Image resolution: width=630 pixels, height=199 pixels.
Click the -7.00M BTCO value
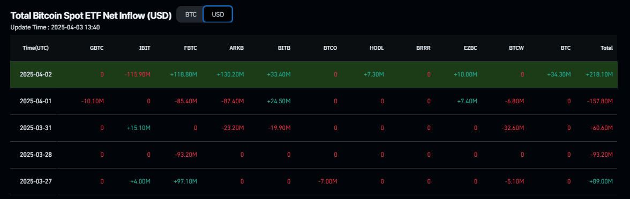pyautogui.click(x=327, y=181)
